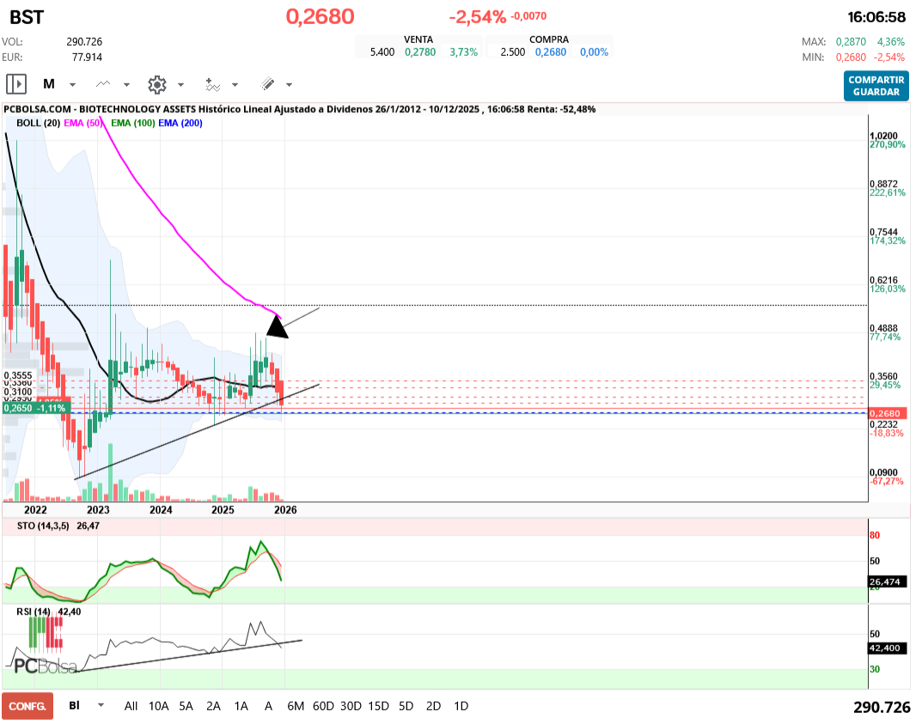Open chart settings gear icon
The width and height of the screenshot is (922, 724).
156,84
